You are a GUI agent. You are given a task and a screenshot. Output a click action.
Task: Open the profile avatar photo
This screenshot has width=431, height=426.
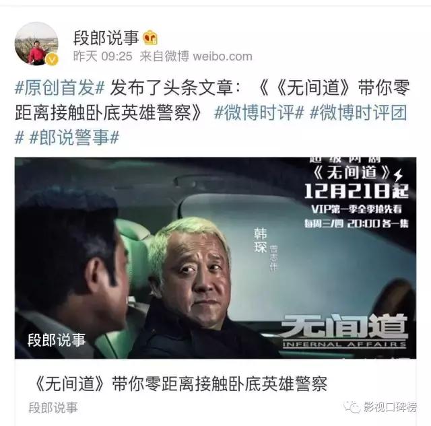point(36,43)
